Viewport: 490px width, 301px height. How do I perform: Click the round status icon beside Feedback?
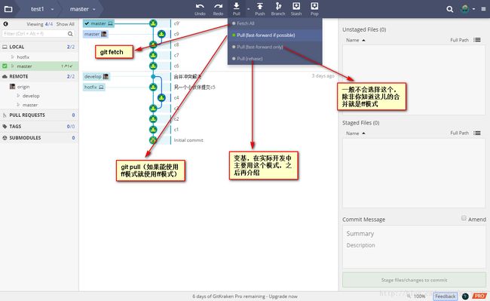tap(465, 296)
